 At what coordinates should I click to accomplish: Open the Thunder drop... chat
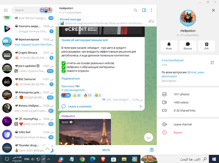pos(28,148)
